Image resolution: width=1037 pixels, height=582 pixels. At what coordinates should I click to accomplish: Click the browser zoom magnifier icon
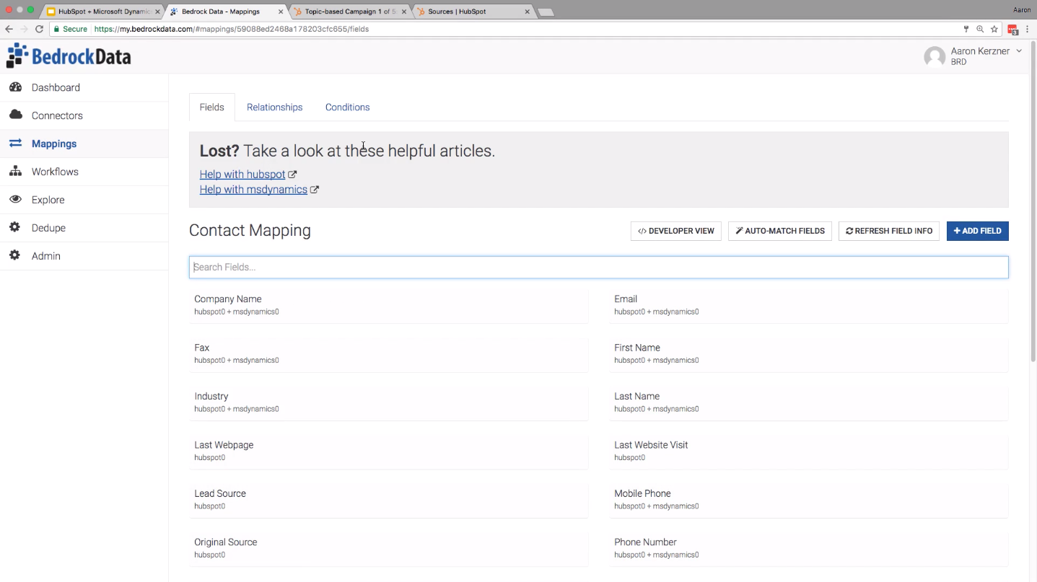(x=980, y=30)
